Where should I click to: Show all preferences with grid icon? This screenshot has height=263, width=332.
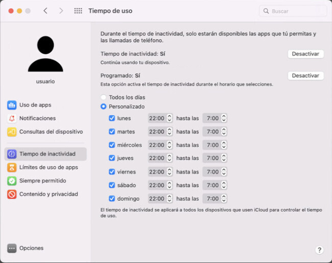click(78, 11)
